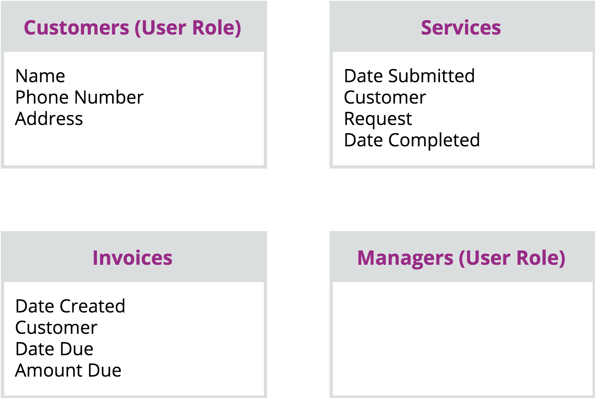
Task: Click the Address field in Customers
Action: click(49, 119)
